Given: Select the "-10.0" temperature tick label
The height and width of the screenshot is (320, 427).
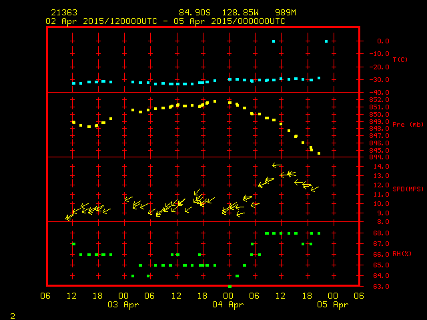Looking at the screenshot, I should click(x=380, y=54).
